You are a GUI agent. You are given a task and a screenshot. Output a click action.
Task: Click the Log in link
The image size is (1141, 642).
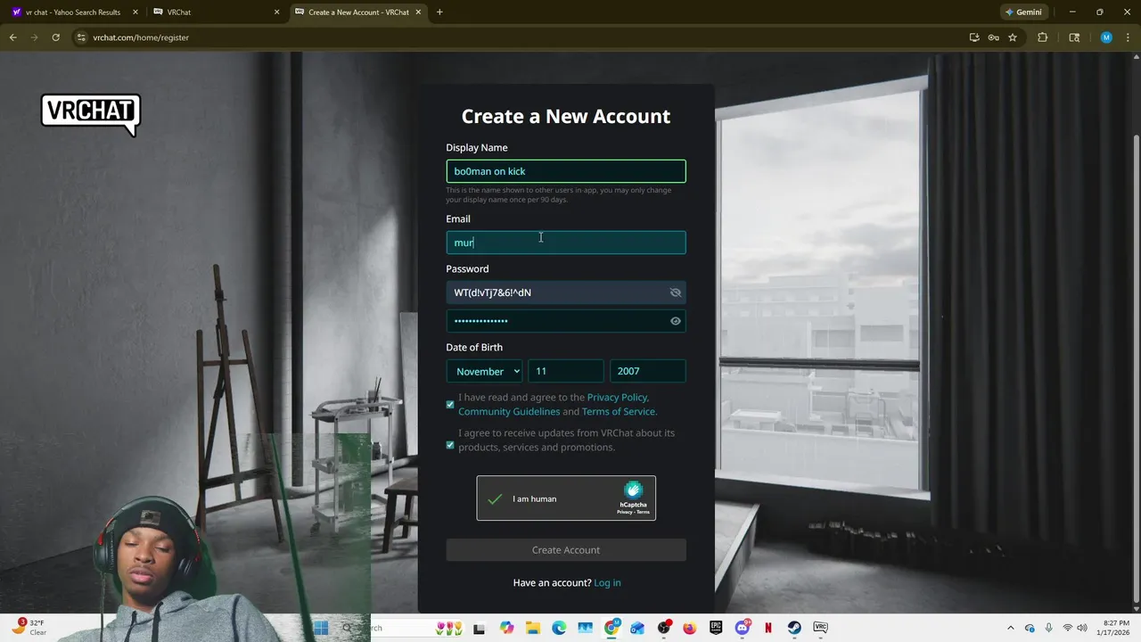(x=607, y=583)
